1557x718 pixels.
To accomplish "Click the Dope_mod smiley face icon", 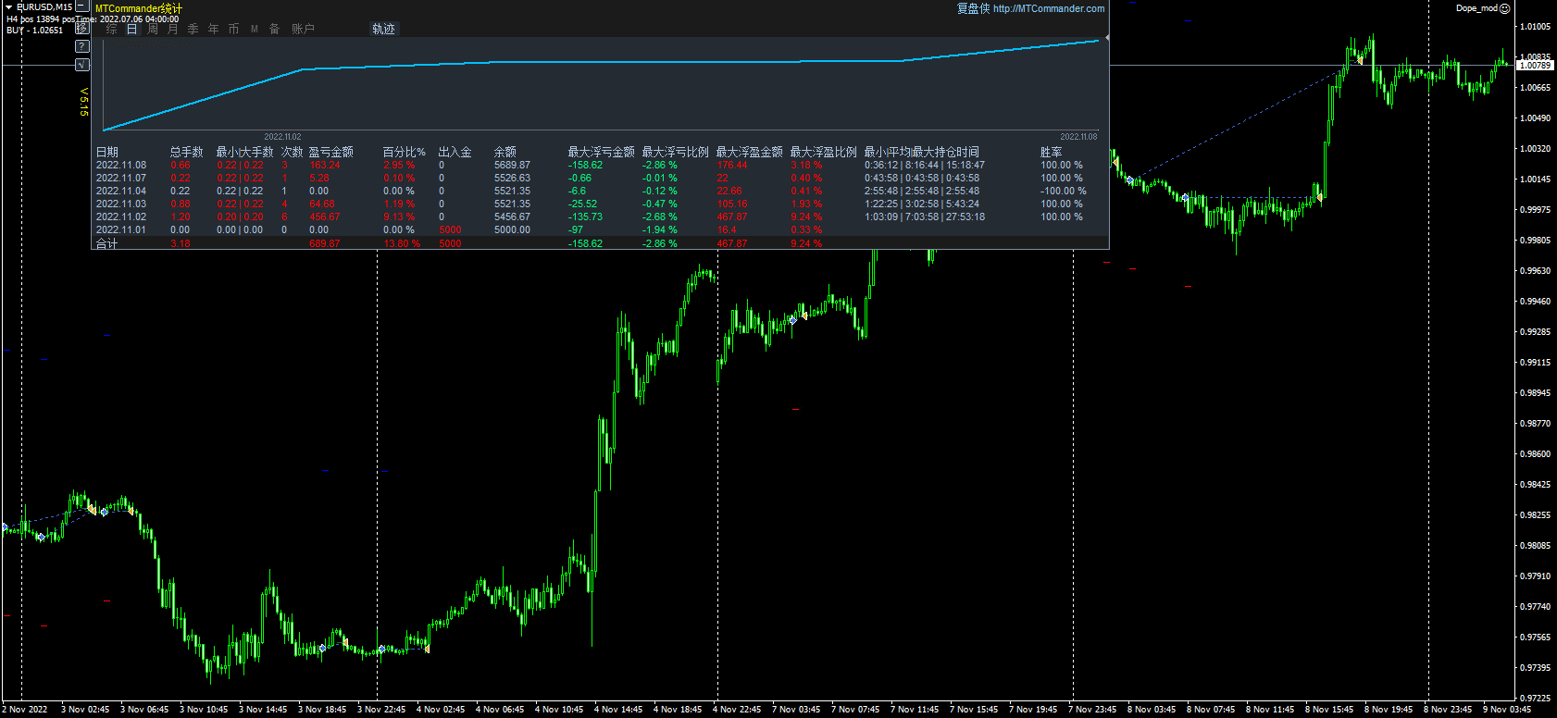I will 1504,8.
